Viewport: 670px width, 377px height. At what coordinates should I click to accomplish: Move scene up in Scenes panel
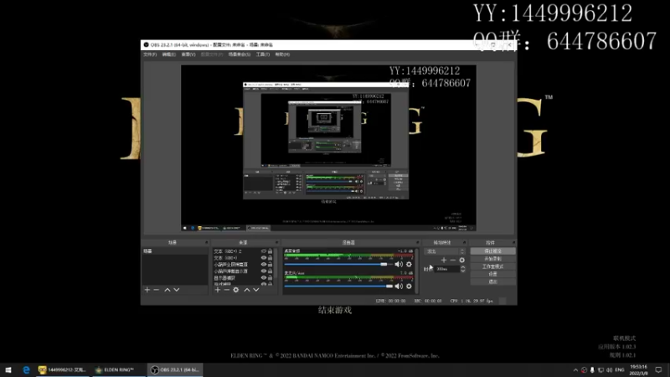point(167,290)
